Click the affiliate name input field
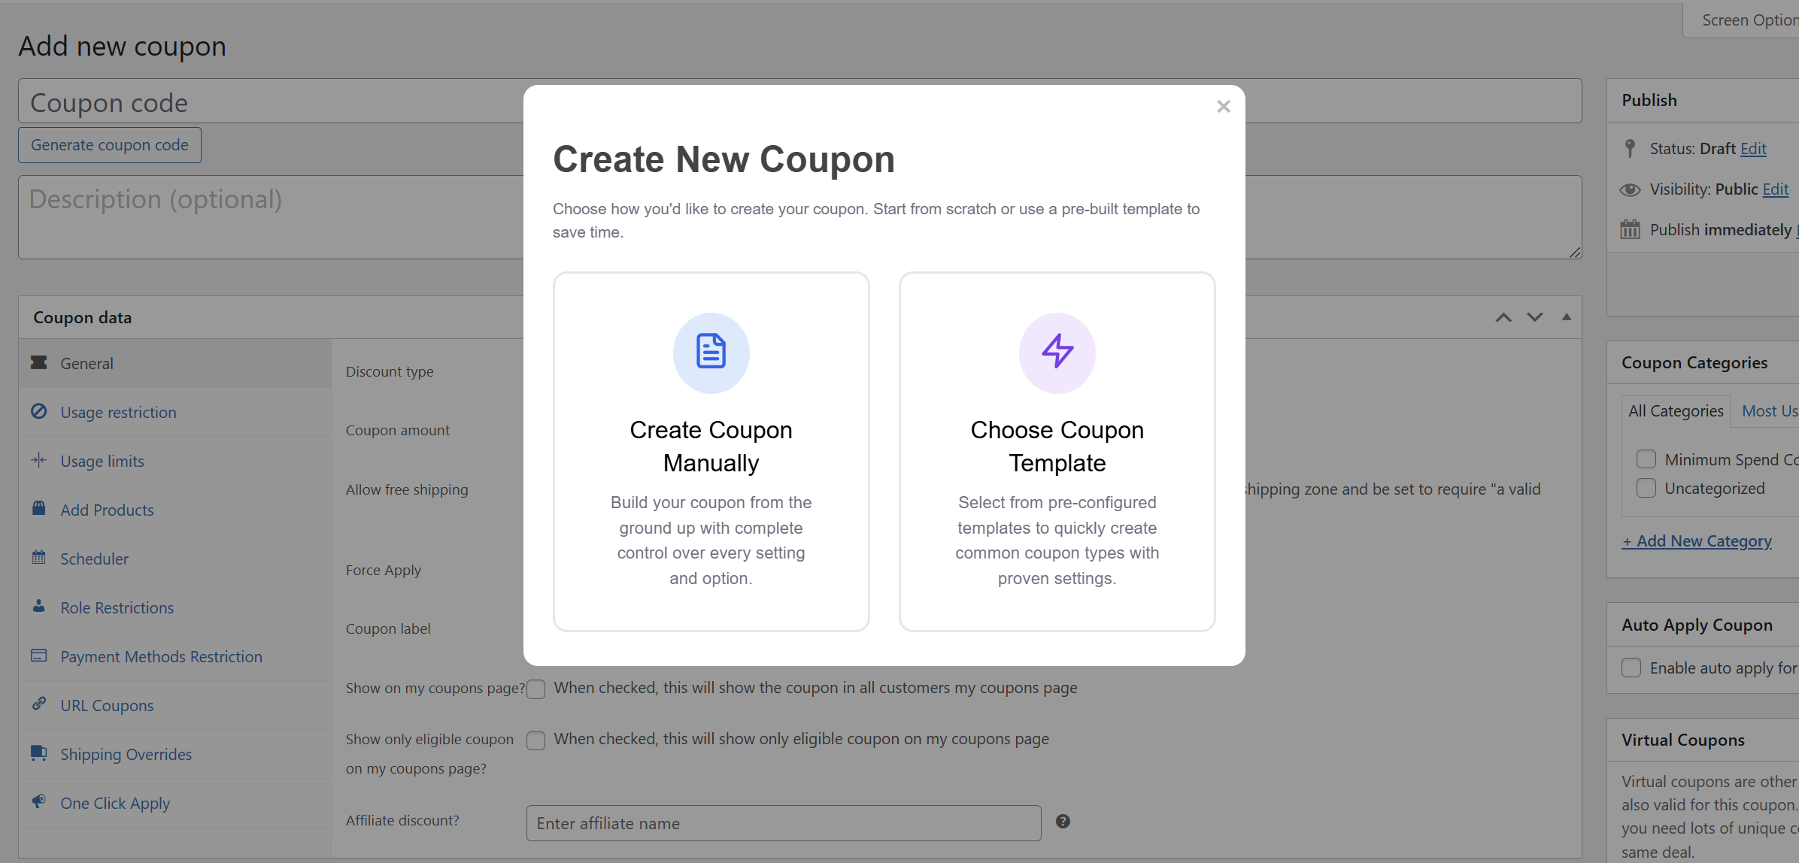This screenshot has height=863, width=1799. pyautogui.click(x=784, y=823)
